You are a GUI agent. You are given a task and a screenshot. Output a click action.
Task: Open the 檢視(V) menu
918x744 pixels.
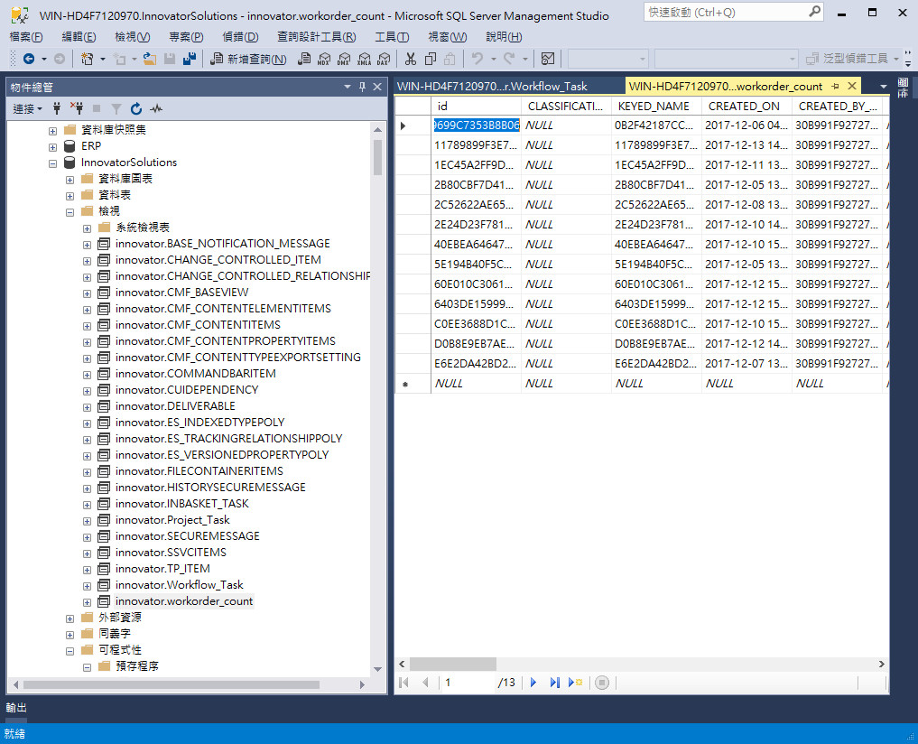133,37
